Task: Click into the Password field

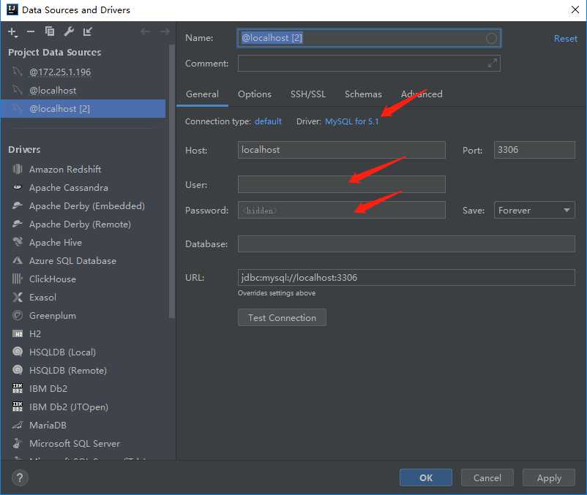Action: [341, 210]
